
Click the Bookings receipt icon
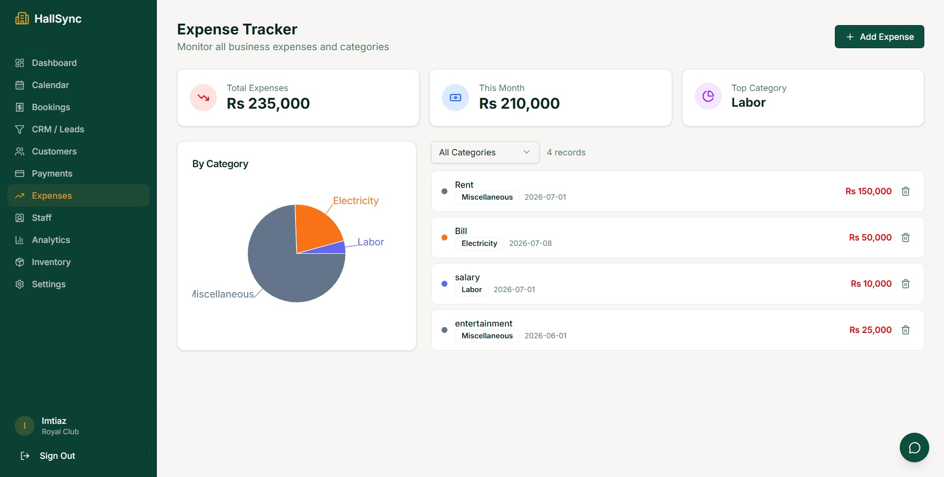pos(20,107)
